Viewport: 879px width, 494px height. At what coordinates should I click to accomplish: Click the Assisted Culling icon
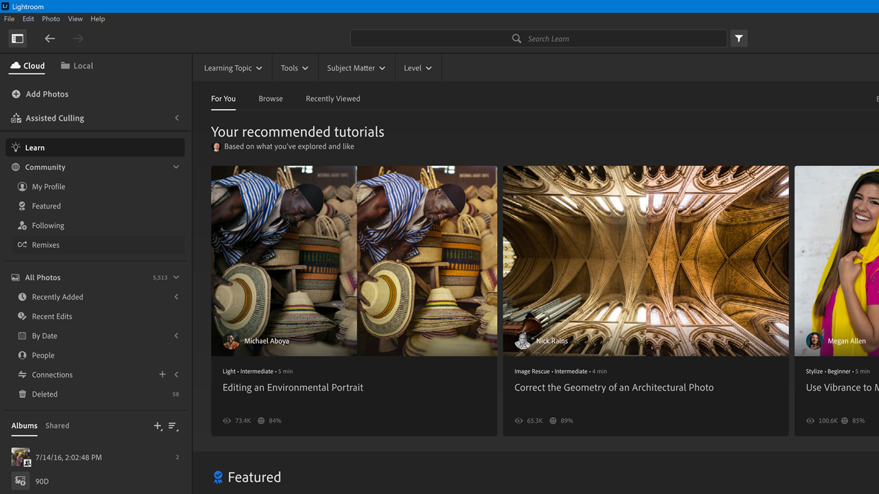click(16, 118)
